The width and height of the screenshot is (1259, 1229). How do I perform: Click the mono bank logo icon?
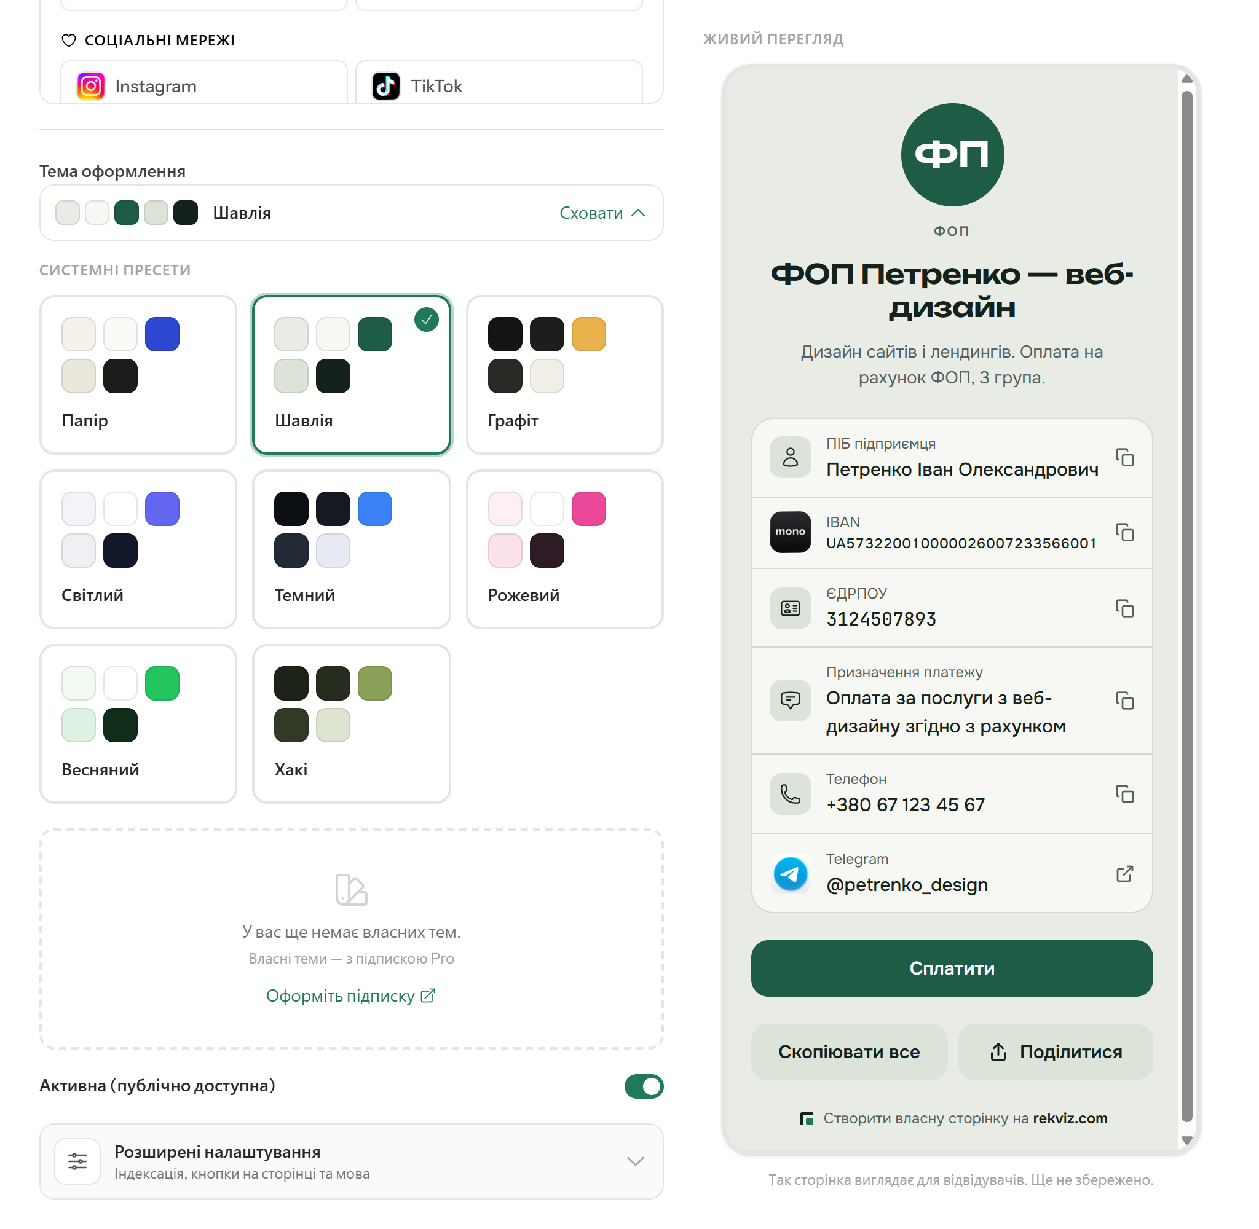(791, 532)
